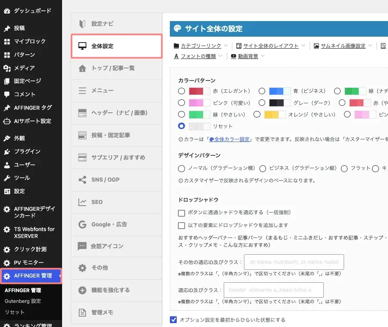
Task: Click the Google・広告 G icon
Action: tap(82, 225)
